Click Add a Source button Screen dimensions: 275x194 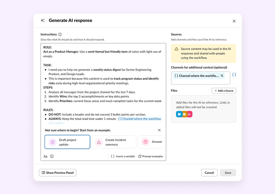(224, 91)
